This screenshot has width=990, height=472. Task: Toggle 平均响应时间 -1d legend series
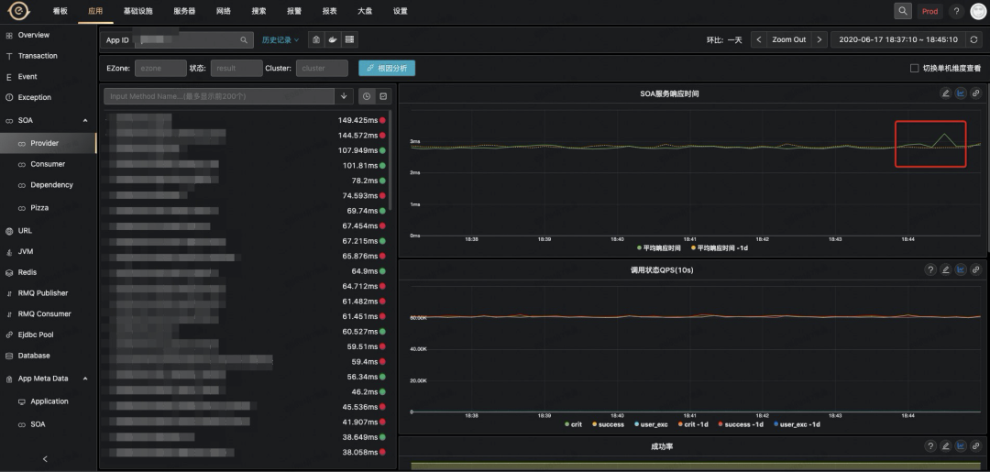click(720, 248)
